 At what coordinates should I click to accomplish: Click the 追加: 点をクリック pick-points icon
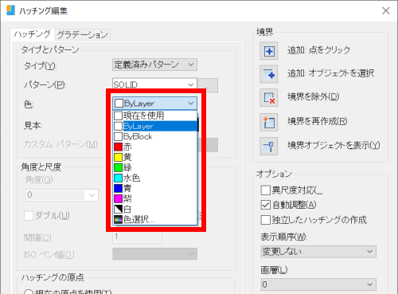tap(269, 51)
